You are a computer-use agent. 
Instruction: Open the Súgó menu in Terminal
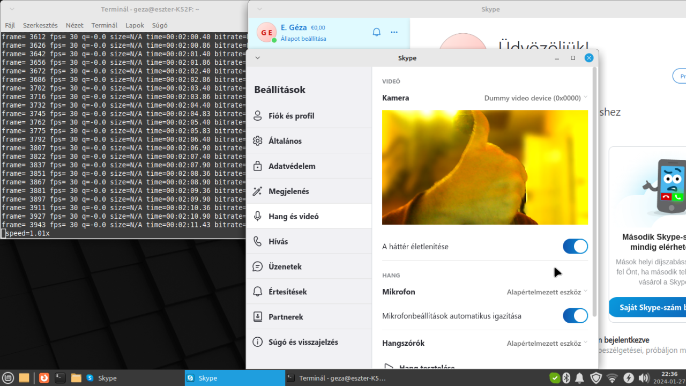coord(160,25)
